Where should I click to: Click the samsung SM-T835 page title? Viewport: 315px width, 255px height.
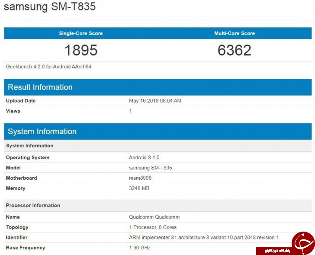coord(50,6)
